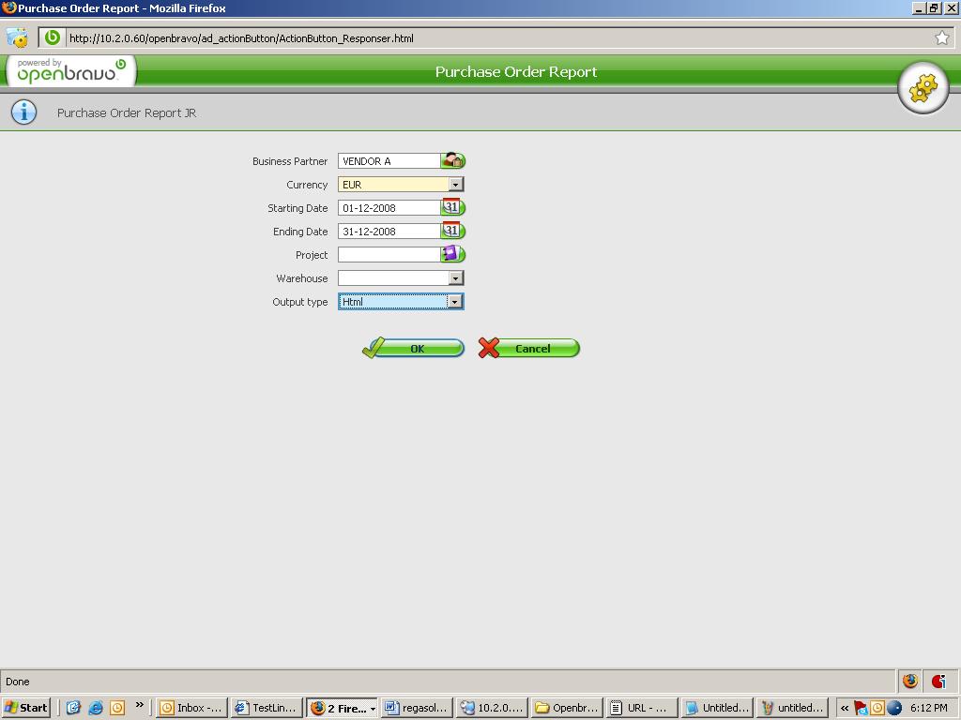This screenshot has width=961, height=720.
Task: Click the blue information icon
Action: (23, 112)
